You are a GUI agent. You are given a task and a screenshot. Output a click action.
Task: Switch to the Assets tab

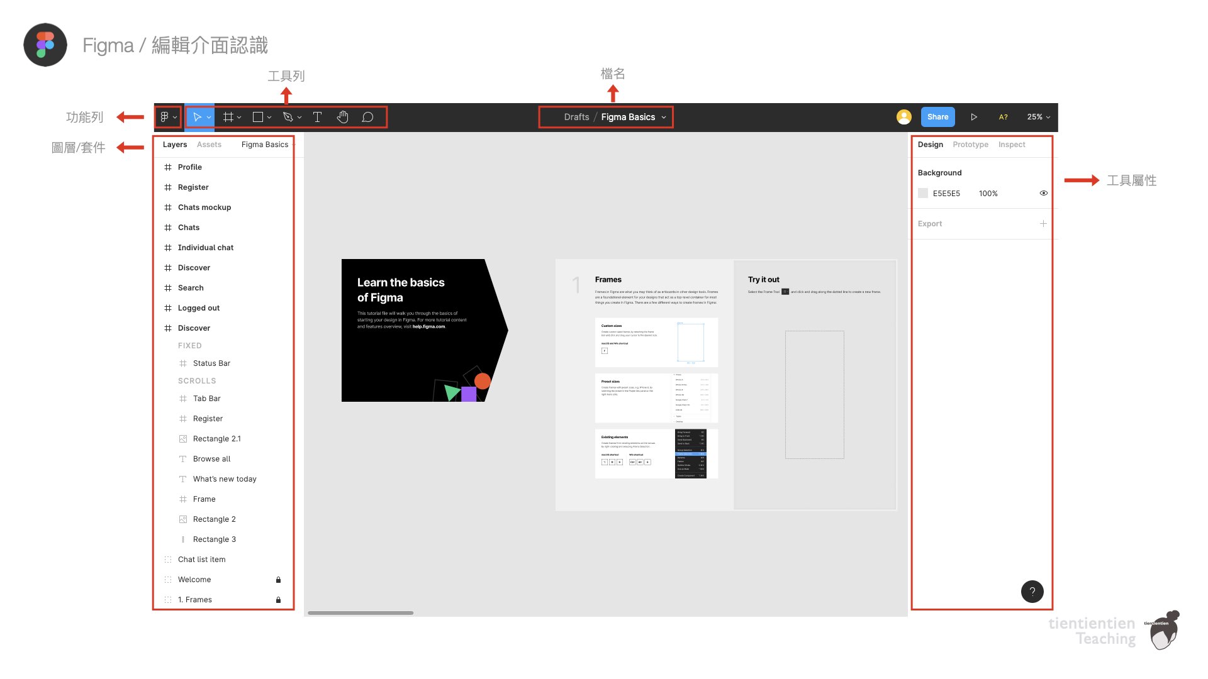209,145
